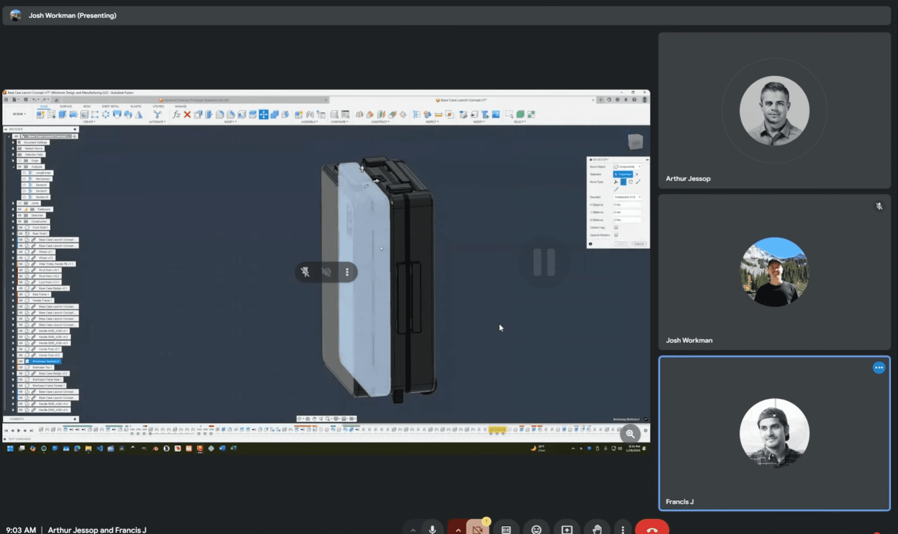Unpin the presentation with pin icon
Image resolution: width=898 pixels, height=534 pixels.
(x=305, y=272)
